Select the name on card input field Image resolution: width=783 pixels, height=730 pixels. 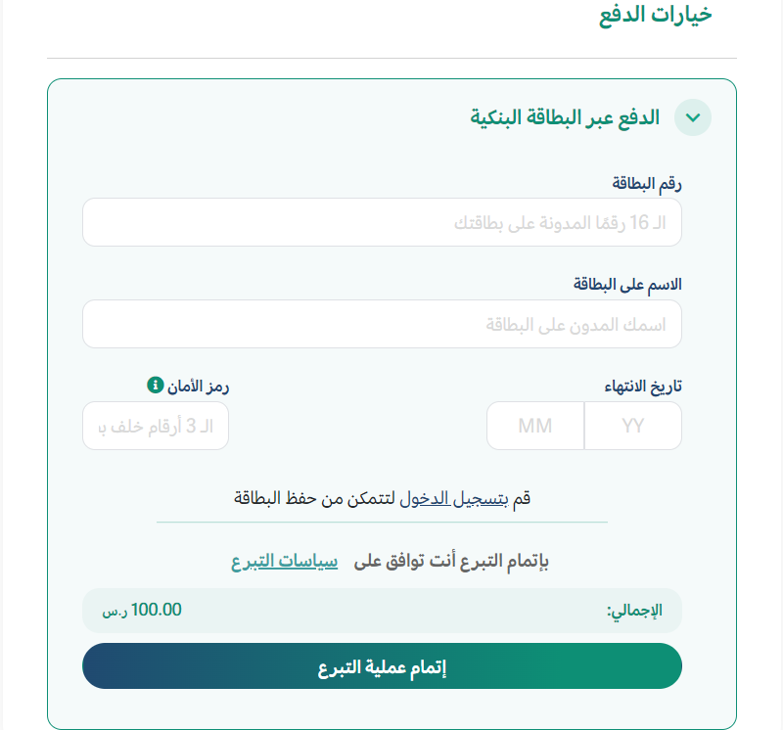click(x=382, y=324)
